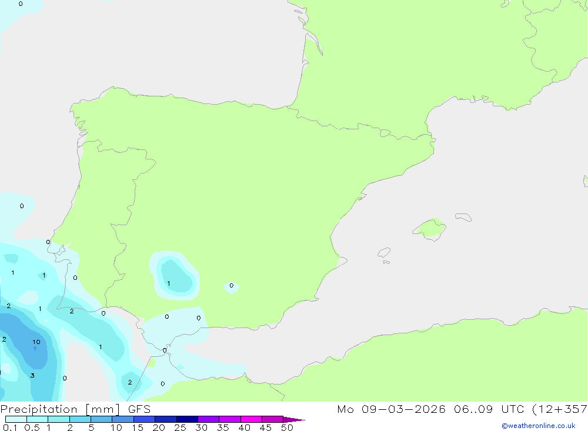588x431 pixels.
Task: Choose the 20–25 mm dark blue swatch
Action: tap(166, 419)
